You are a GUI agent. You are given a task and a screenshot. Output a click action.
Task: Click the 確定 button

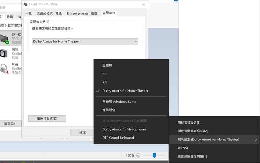[82, 132]
